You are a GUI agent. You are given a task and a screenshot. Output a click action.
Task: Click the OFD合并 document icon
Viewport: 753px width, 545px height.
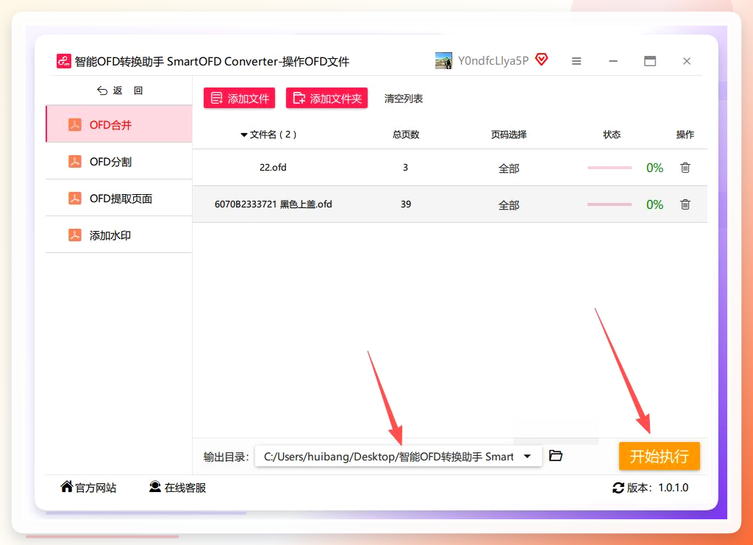click(x=74, y=125)
